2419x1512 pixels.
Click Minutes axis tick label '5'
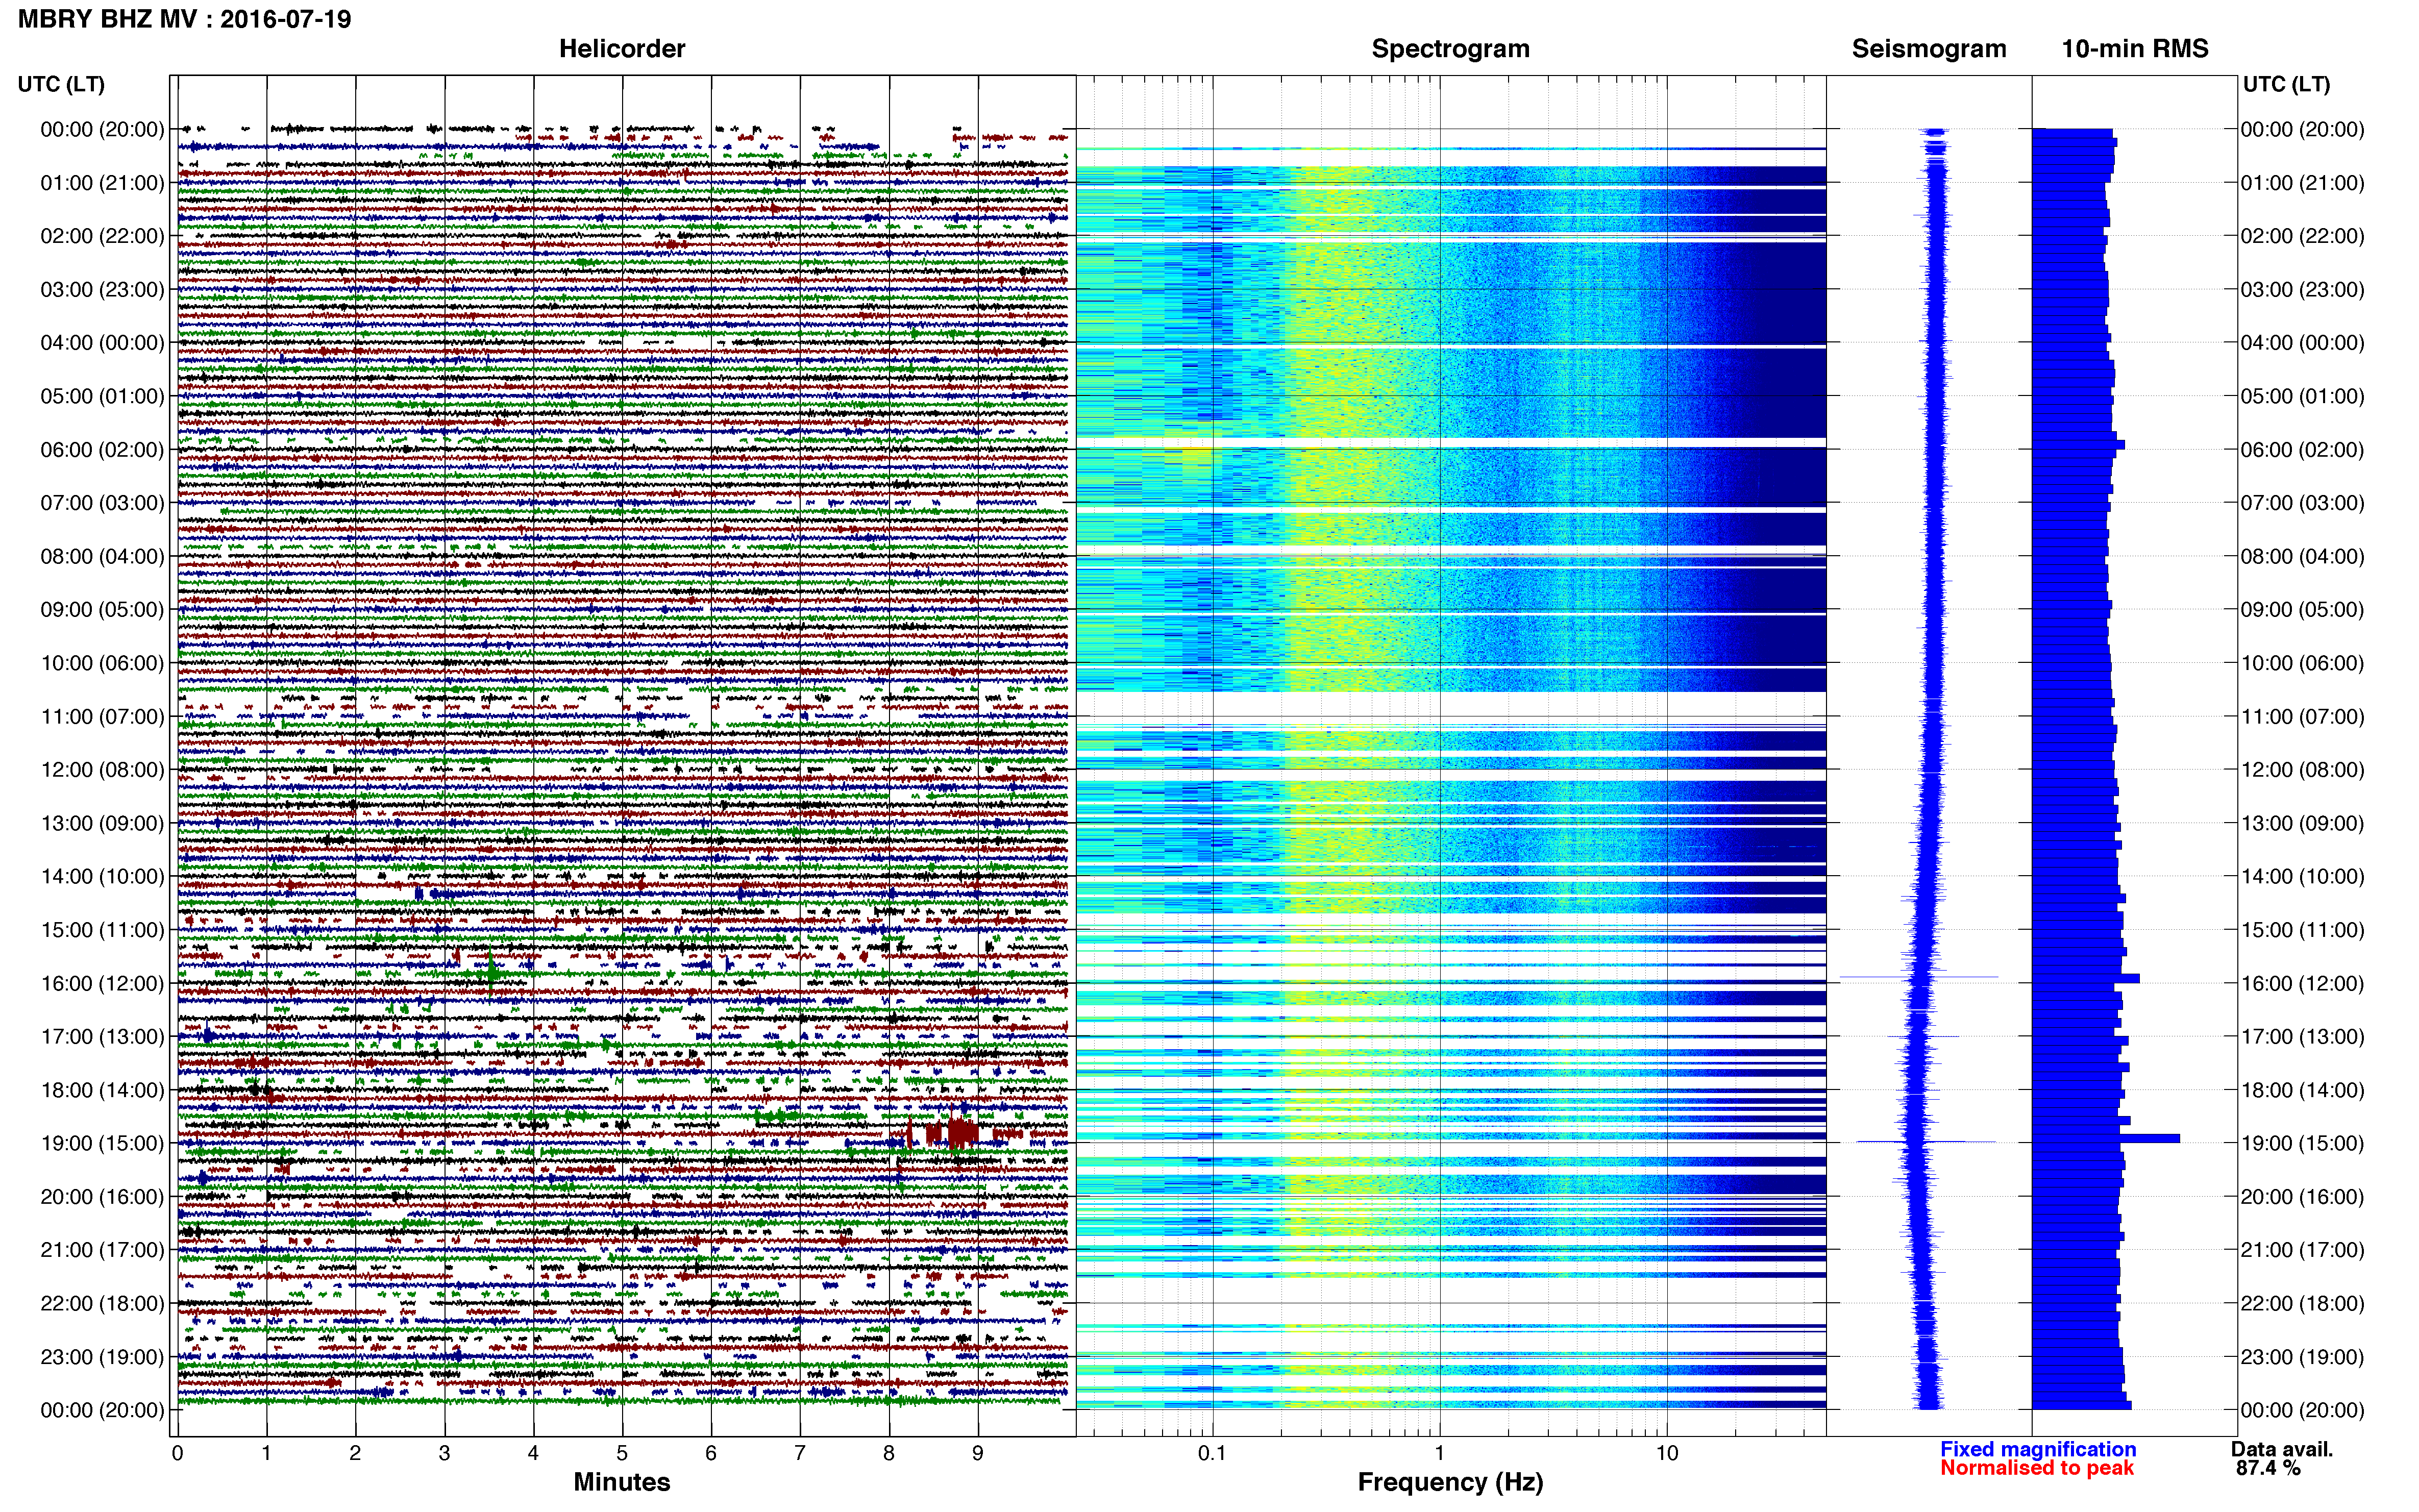(x=622, y=1453)
